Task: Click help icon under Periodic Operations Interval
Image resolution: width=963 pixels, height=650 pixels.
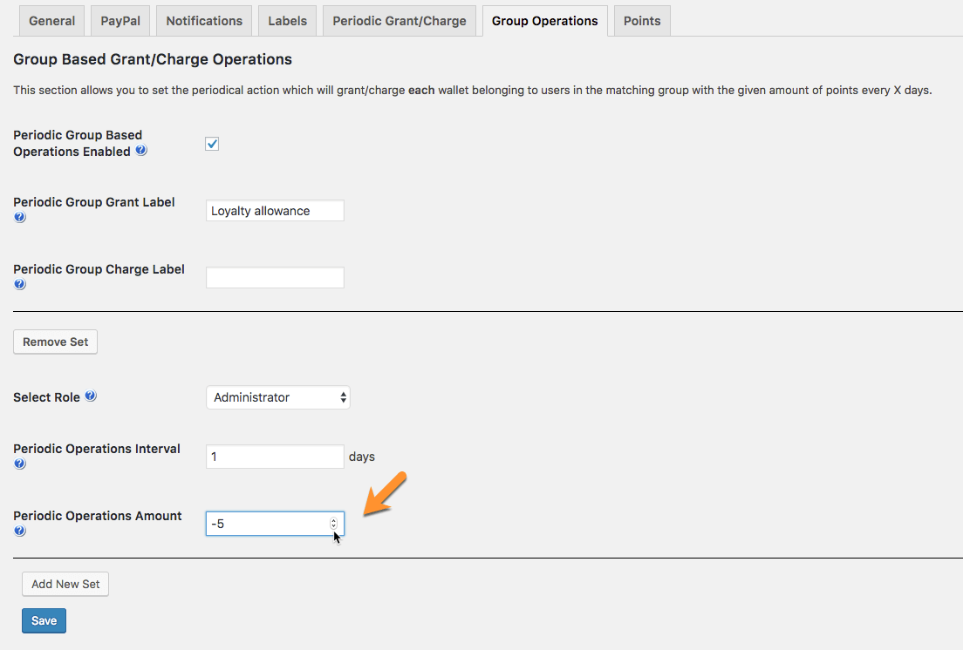Action: tap(19, 464)
